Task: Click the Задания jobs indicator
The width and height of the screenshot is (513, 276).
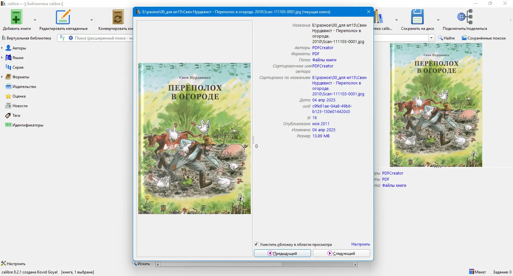Action: pos(502,272)
